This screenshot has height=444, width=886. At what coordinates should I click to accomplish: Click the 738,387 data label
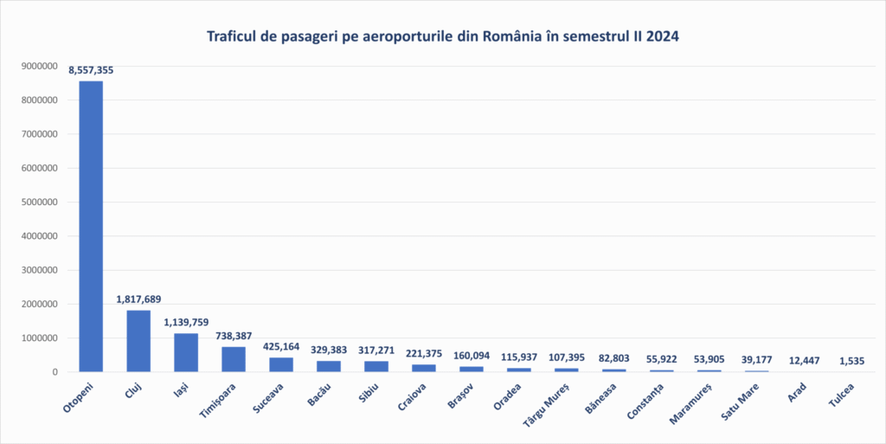coord(234,336)
